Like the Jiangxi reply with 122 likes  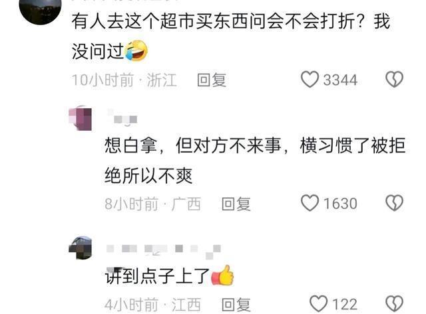tap(318, 303)
